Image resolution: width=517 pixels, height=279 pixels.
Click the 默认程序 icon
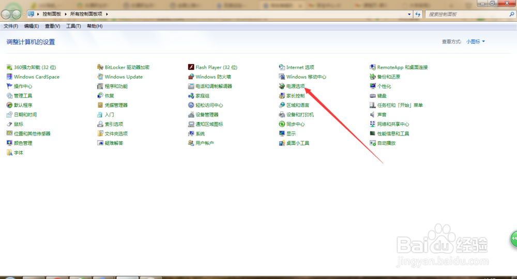click(9, 105)
